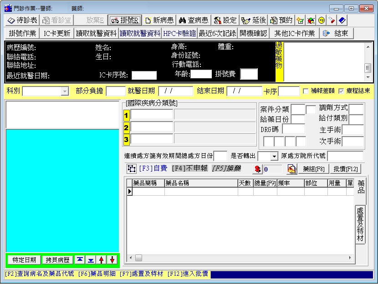Click the yellow smiley face toolbar icon

point(322,20)
